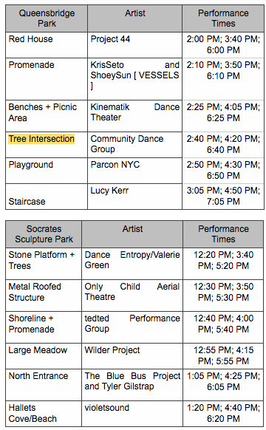Click the highlighted Tree Intersection cell
The height and width of the screenshot is (430, 266).
click(x=47, y=145)
